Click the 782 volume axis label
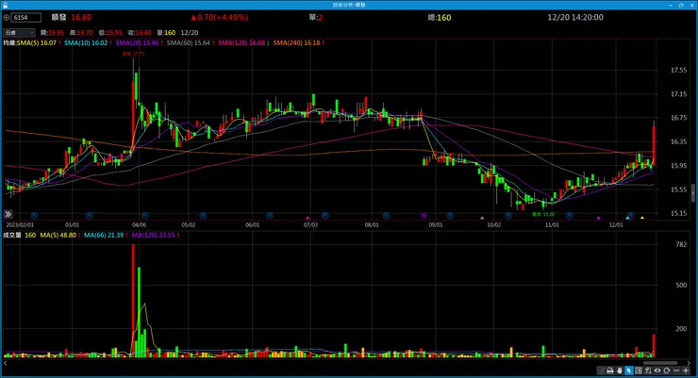This screenshot has height=378, width=698. pyautogui.click(x=681, y=244)
